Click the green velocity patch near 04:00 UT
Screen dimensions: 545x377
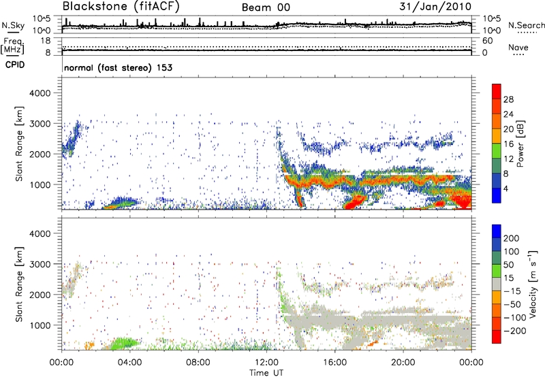tap(125, 344)
